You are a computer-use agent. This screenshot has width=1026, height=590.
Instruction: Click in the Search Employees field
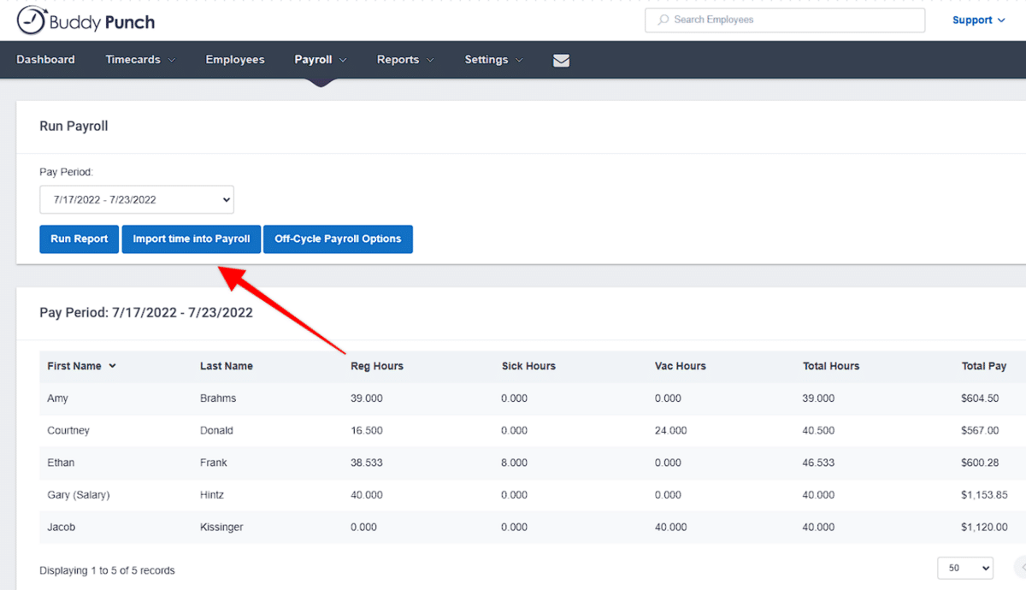click(x=785, y=20)
